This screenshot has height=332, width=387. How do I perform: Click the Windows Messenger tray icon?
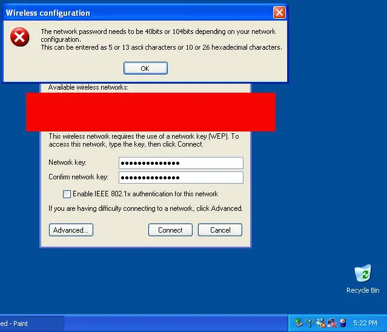pyautogui.click(x=321, y=323)
